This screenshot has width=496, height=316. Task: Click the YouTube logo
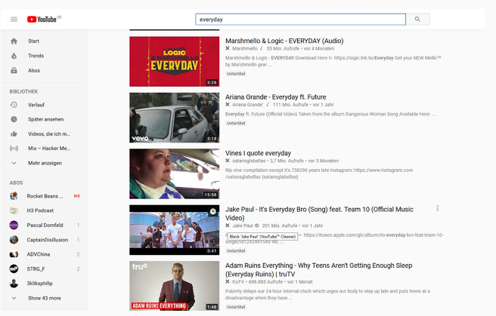point(41,19)
